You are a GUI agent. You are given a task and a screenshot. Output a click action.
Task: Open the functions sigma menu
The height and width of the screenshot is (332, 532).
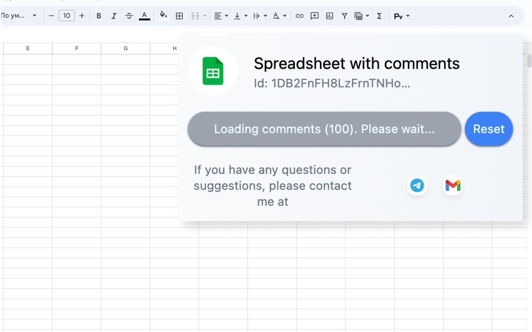(x=379, y=16)
